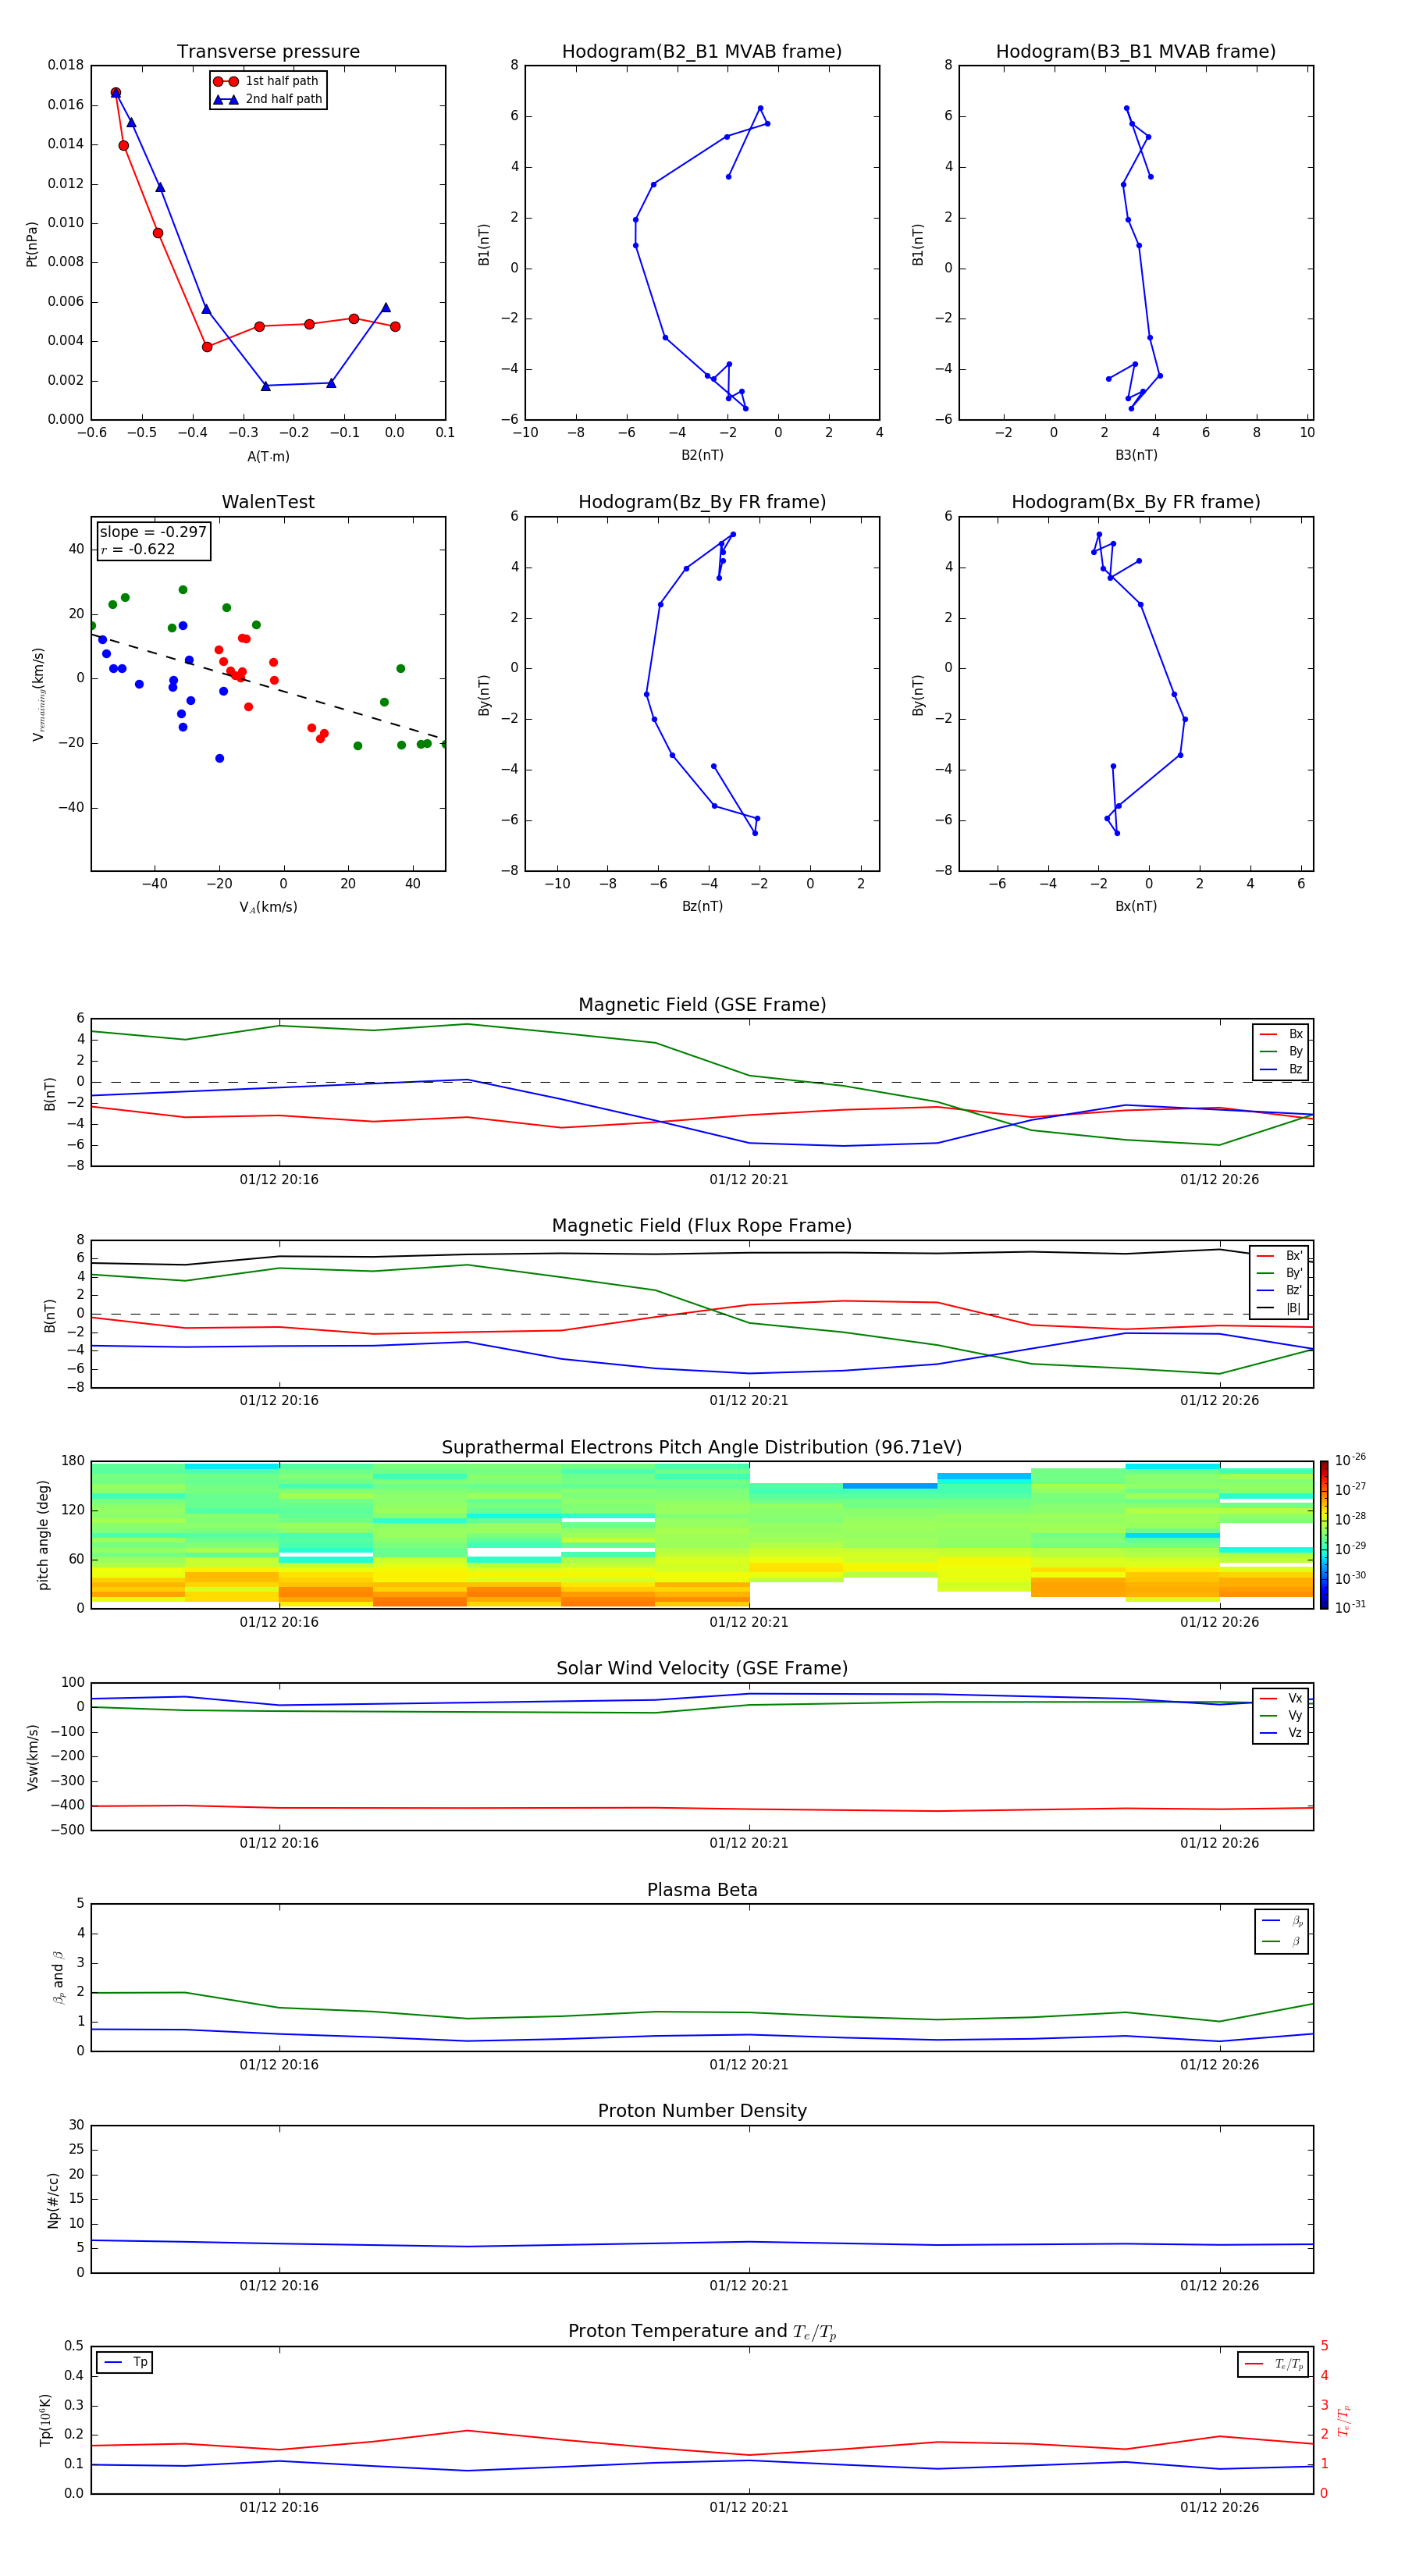1405x2576 pixels.
Task: Click the "B2(nT)" x-axis label
Action: click(702, 455)
